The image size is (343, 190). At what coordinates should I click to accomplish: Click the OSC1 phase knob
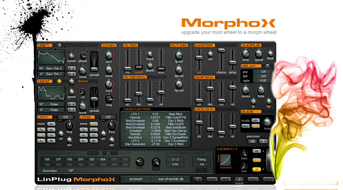83,56
